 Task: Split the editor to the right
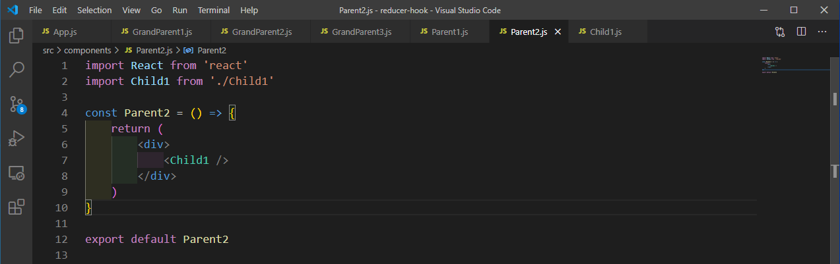pos(801,32)
